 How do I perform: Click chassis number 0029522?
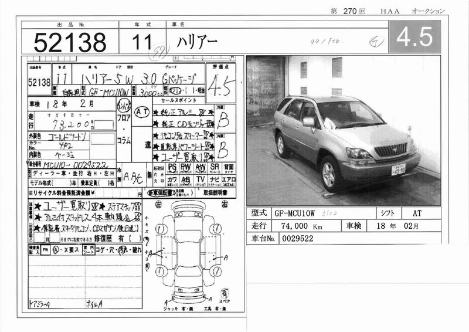(298, 239)
